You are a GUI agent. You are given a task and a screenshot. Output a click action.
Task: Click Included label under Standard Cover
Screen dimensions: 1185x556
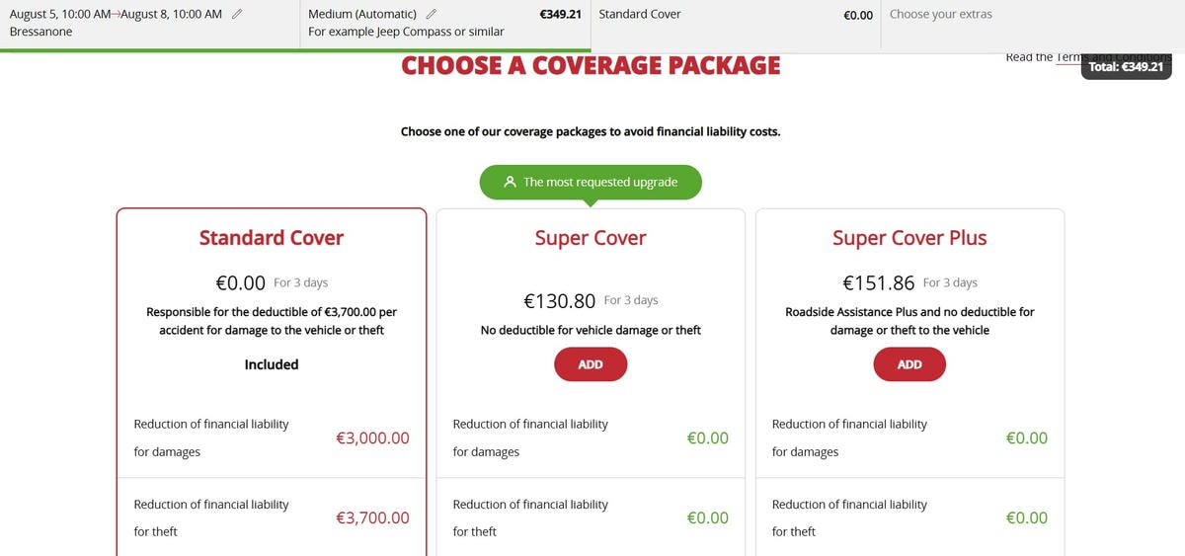(272, 364)
